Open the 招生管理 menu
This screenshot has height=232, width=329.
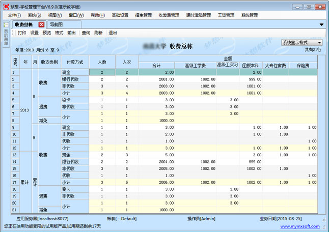point(144,15)
